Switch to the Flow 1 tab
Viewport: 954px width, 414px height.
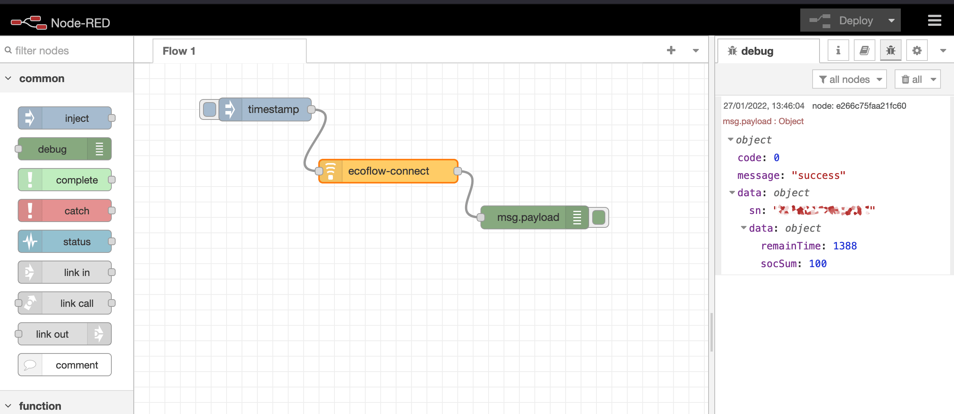pos(230,51)
